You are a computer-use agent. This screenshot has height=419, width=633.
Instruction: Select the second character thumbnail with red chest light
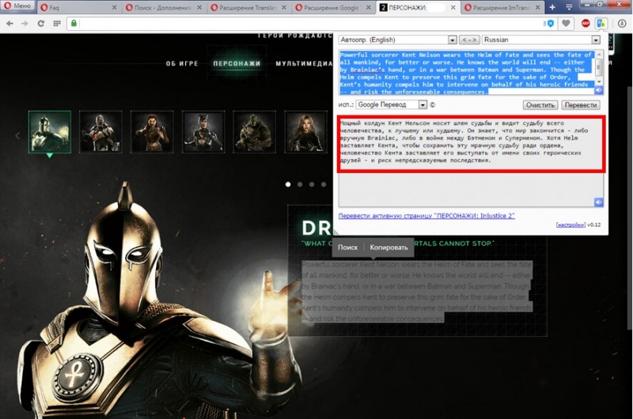click(x=100, y=132)
